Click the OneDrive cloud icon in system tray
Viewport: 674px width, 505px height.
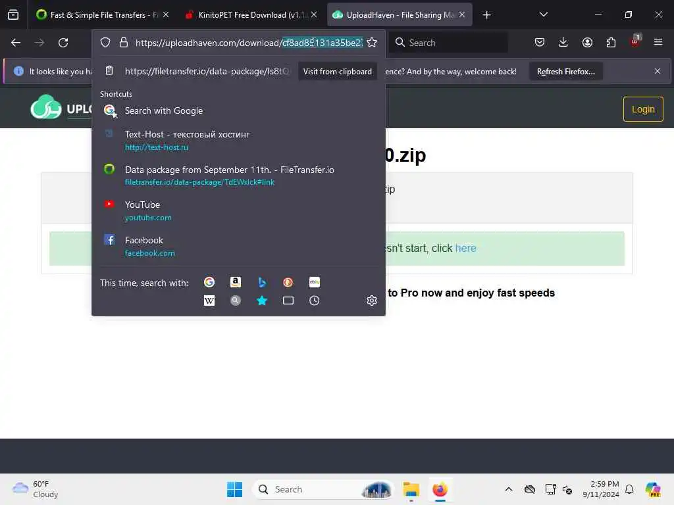530,489
